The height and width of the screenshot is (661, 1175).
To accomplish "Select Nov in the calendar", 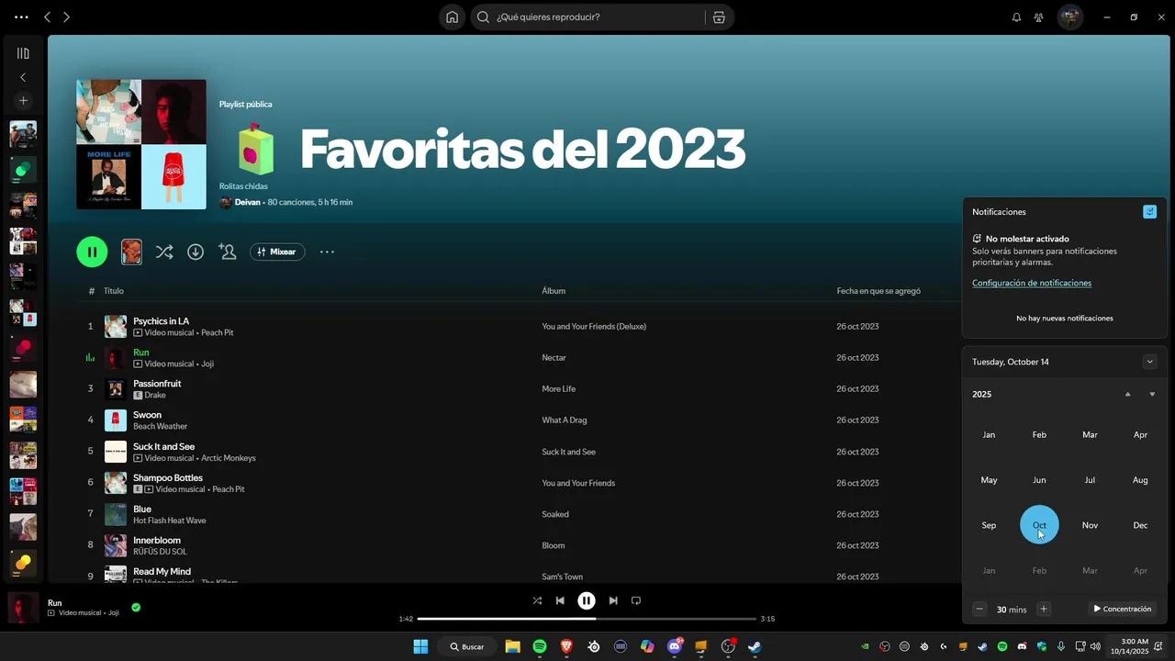I will [x=1090, y=525].
